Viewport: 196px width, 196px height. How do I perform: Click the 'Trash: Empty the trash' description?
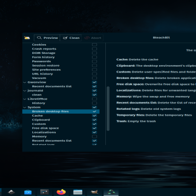pyautogui.click(x=136, y=121)
